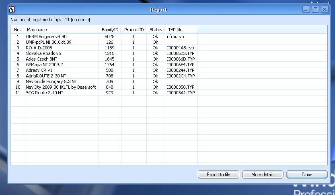335x195 pixels.
Task: Click FamilyID value 1315
Action: pyautogui.click(x=109, y=53)
